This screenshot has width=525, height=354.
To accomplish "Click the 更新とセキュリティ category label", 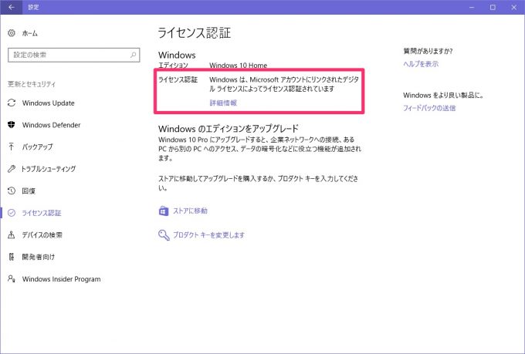I will pos(32,84).
